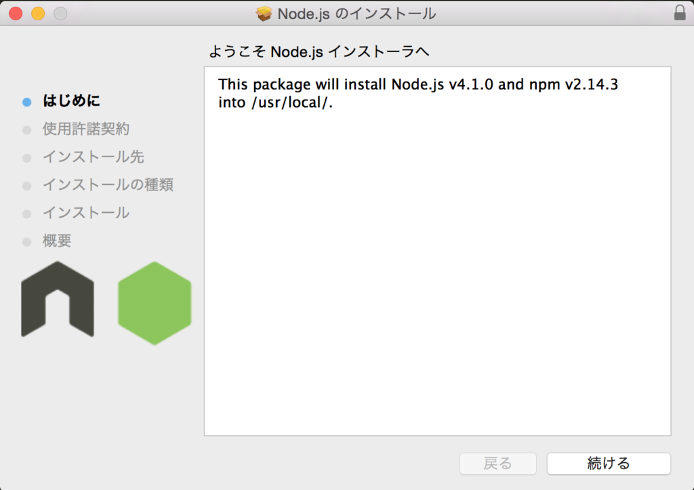
Task: Select the 使用許諾契約 step
Action: tap(86, 129)
